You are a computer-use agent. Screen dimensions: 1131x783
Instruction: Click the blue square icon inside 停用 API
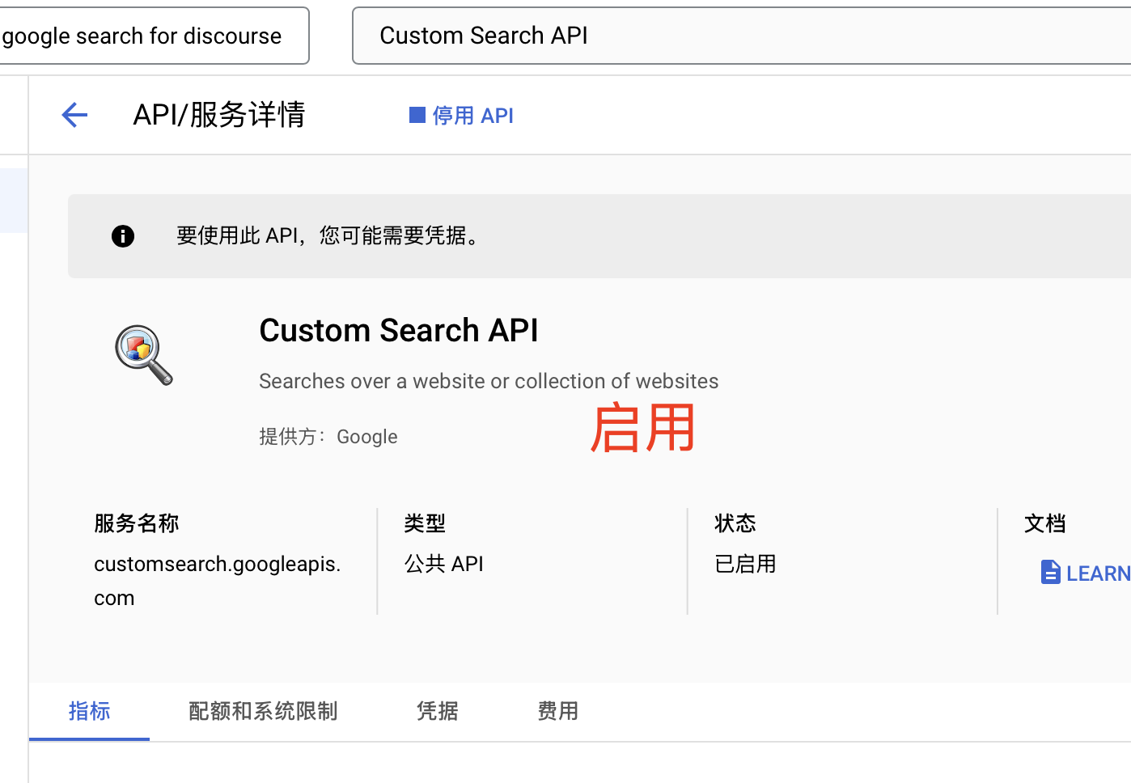[417, 115]
